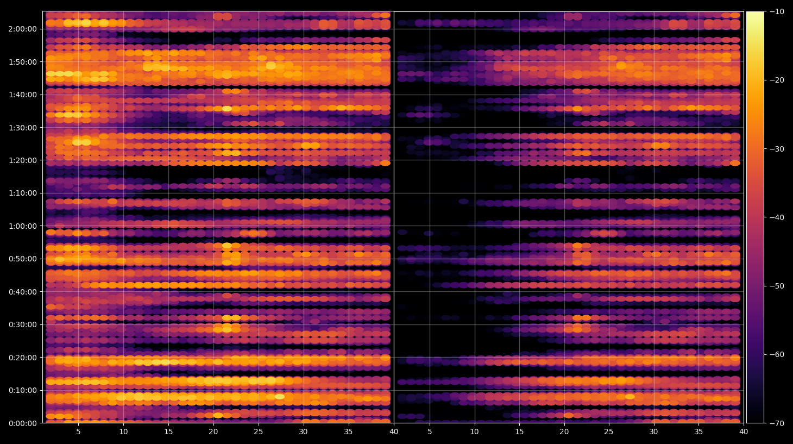
Task: Click tick label 40 beside the colorbar
Action: point(744,432)
